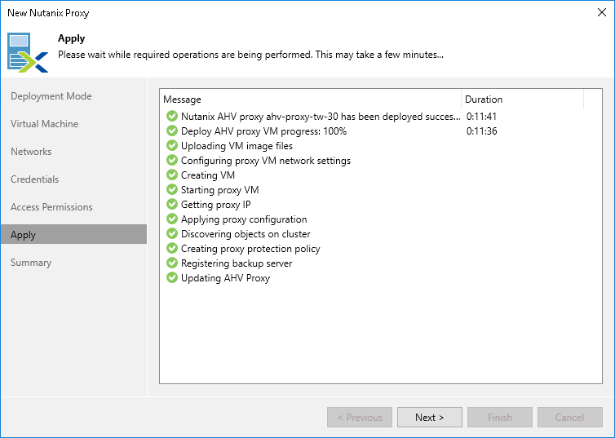Select the 'Starting proxy VM' log entry
This screenshot has width=615, height=438.
tap(219, 190)
